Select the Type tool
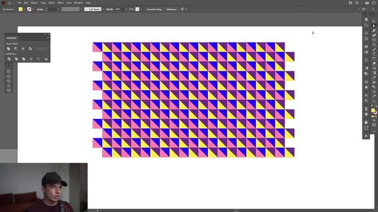 [374, 54]
